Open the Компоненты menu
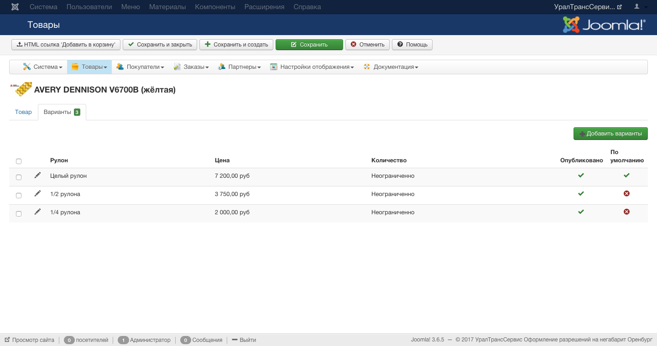The width and height of the screenshot is (657, 346). (x=215, y=7)
